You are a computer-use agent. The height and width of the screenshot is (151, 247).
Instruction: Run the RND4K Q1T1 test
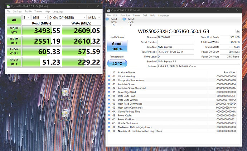pyautogui.click(x=14, y=62)
